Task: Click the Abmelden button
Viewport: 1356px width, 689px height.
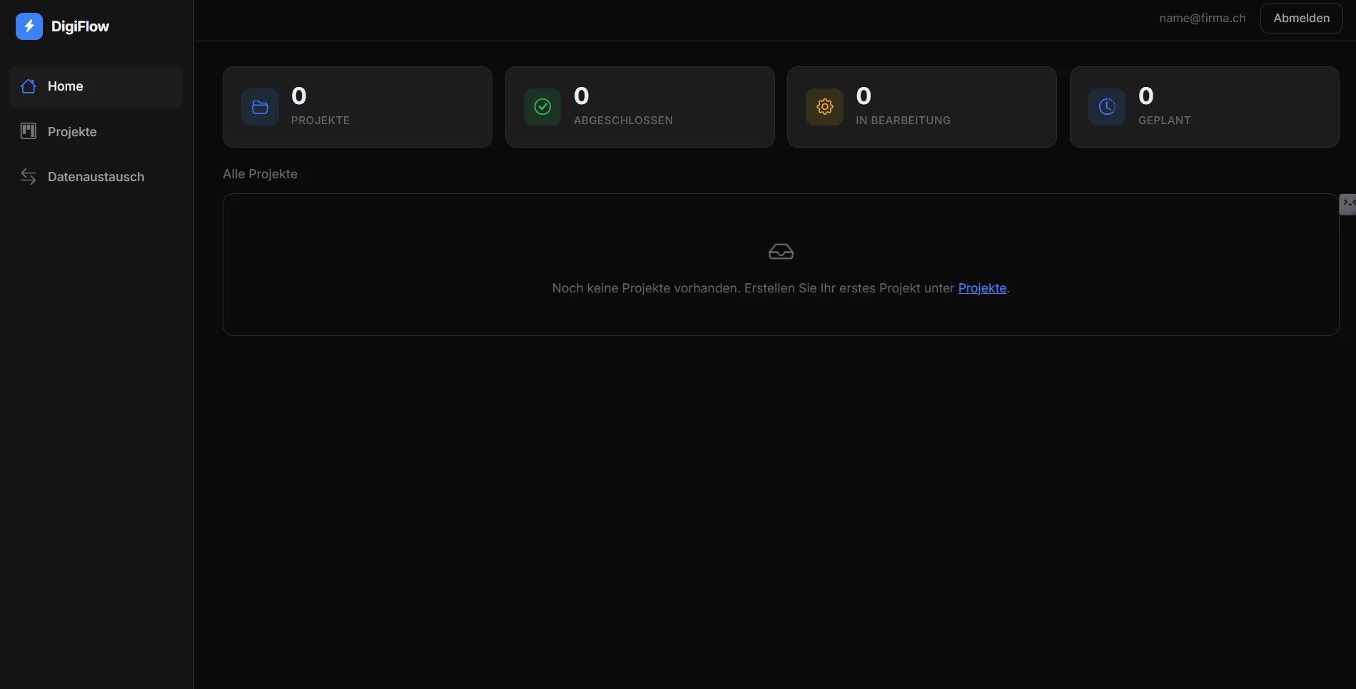Action: pos(1301,18)
